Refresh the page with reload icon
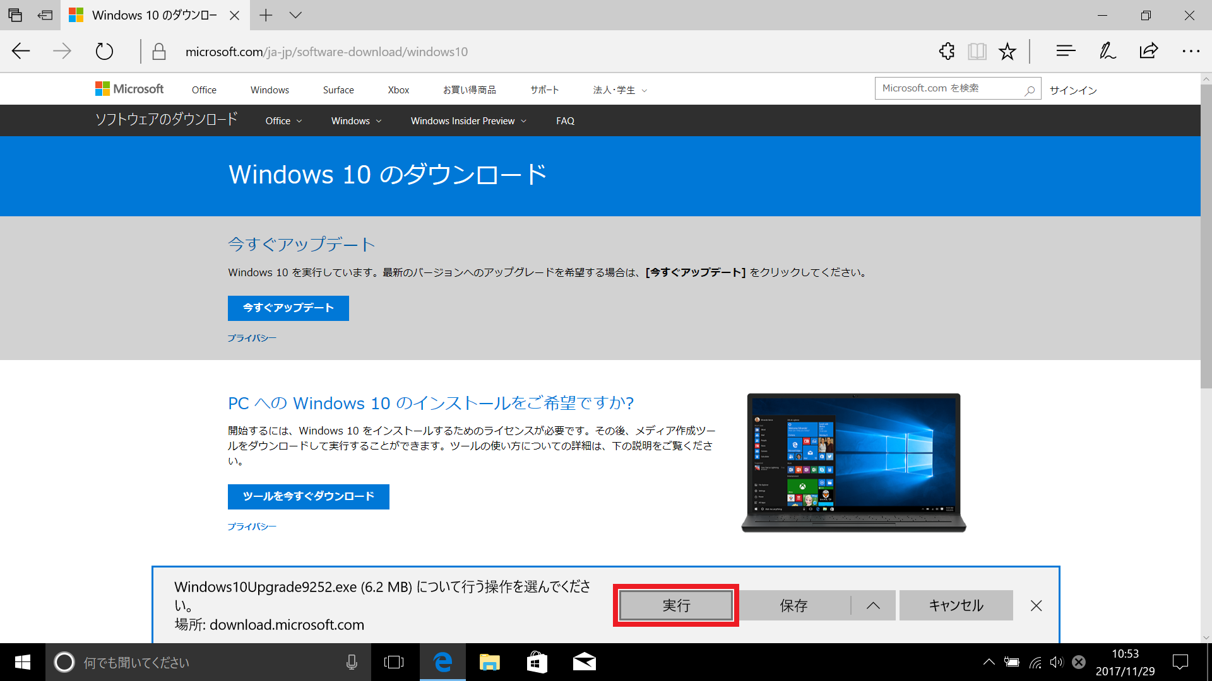 [x=104, y=51]
